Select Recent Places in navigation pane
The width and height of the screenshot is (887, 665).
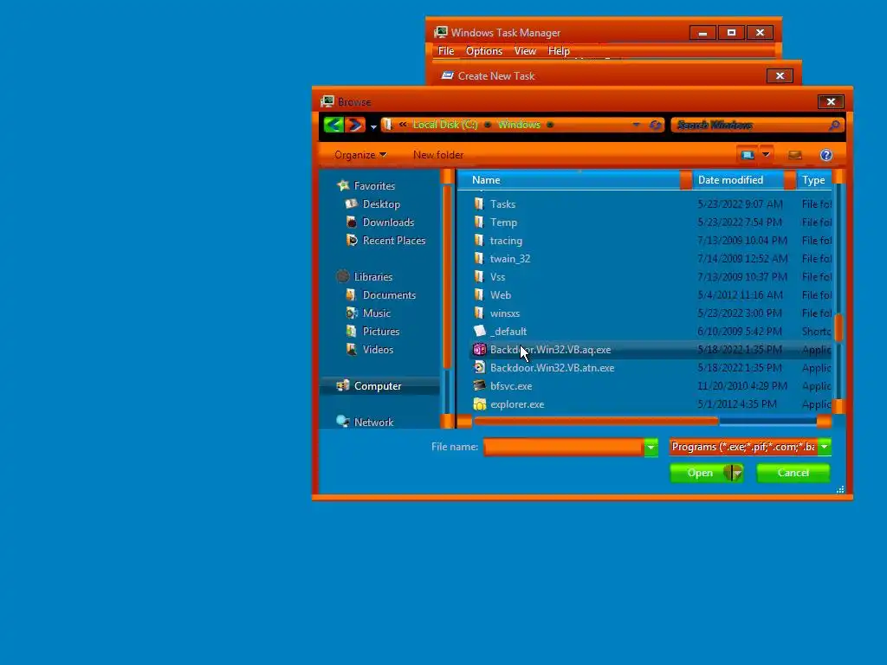tap(394, 241)
